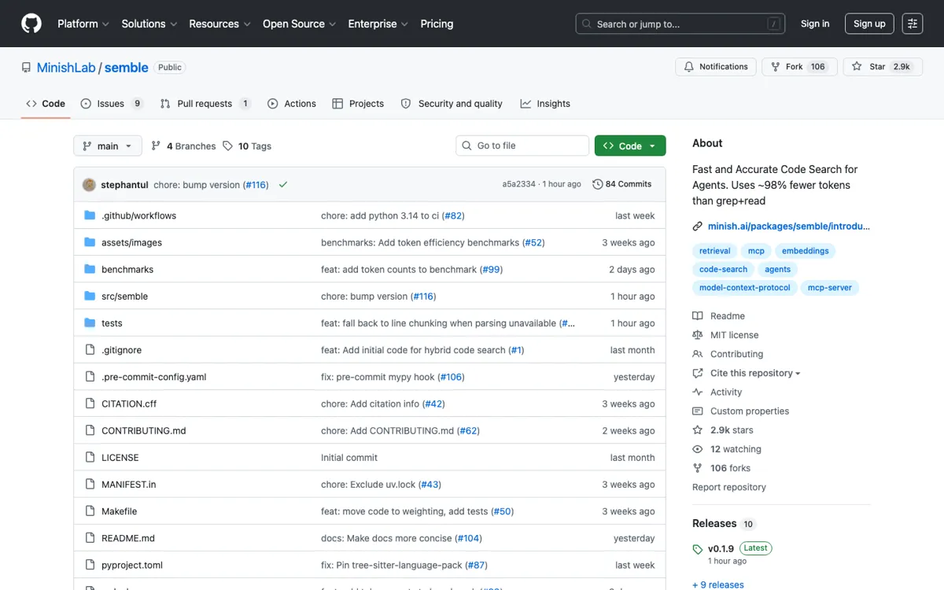The image size is (944, 590).
Task: Click the stephantul avatar thumbnail
Action: [x=90, y=184]
